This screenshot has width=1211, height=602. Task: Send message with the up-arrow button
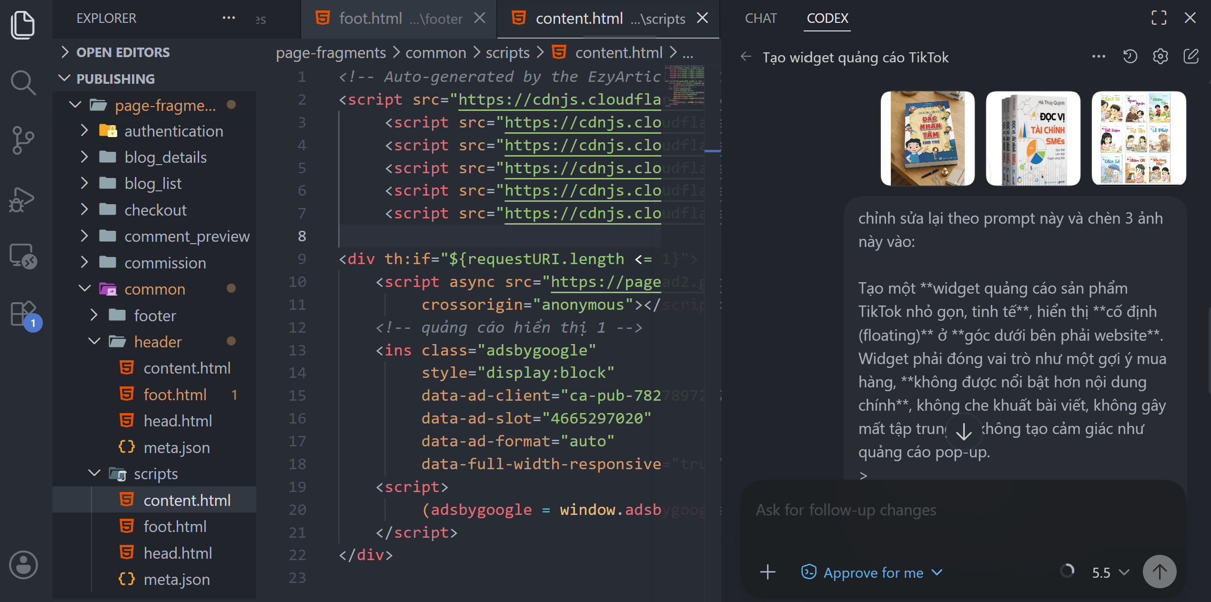[x=1159, y=572]
